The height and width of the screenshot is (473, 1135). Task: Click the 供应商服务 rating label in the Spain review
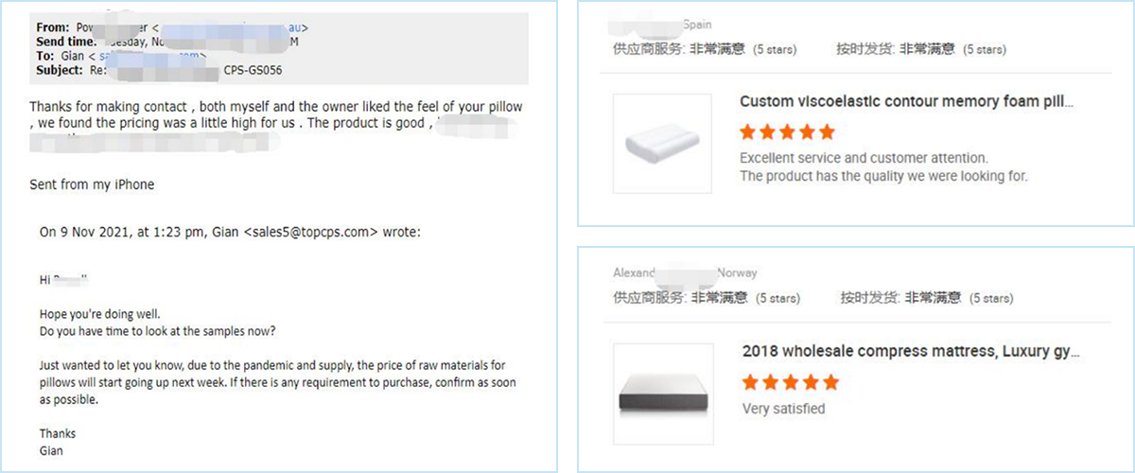click(648, 49)
